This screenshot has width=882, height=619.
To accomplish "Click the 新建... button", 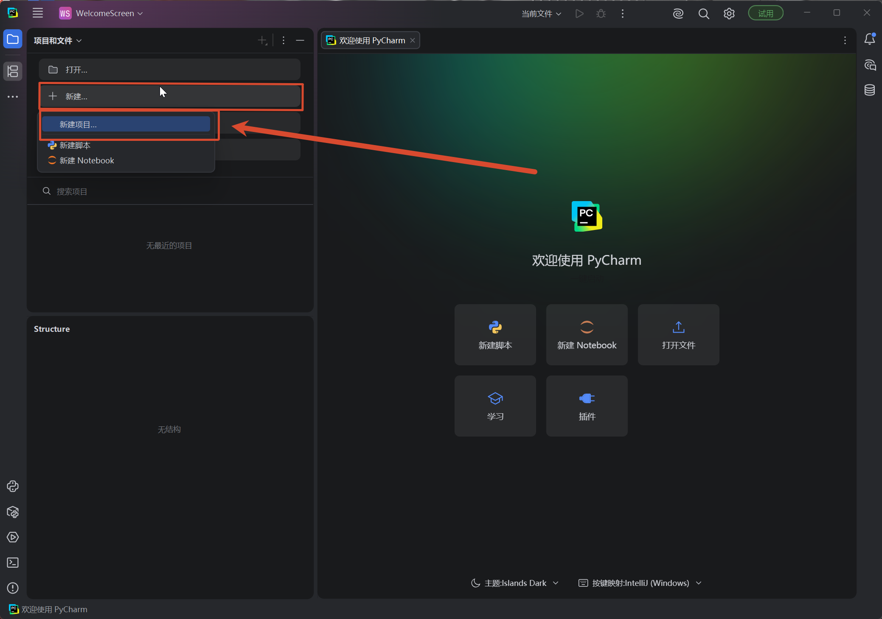I will [170, 96].
